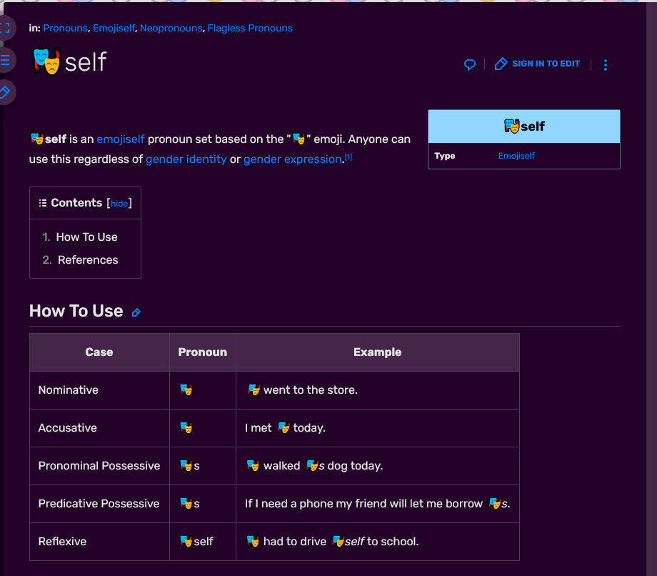The image size is (657, 576).
Task: Click the fullscreen expand icon in left rail
Action: coord(5,28)
